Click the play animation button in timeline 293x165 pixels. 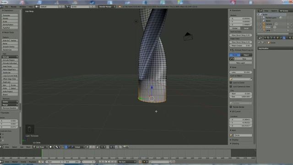point(109,162)
